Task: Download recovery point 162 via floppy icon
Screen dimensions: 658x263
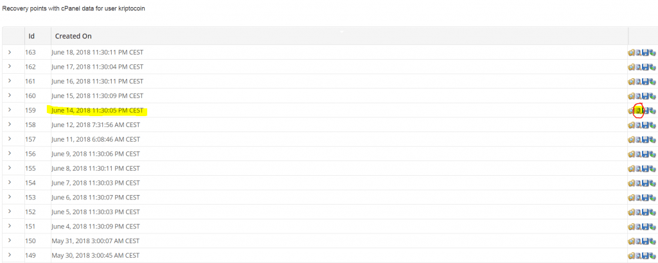Action: [x=645, y=67]
